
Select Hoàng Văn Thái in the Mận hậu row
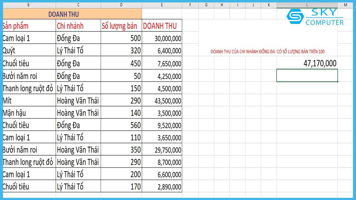(78, 112)
